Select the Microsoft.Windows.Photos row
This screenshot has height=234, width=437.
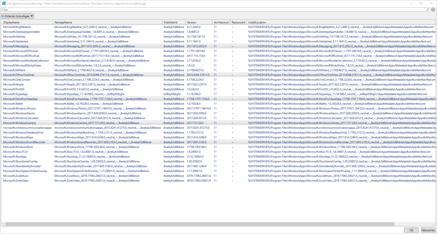point(218,109)
